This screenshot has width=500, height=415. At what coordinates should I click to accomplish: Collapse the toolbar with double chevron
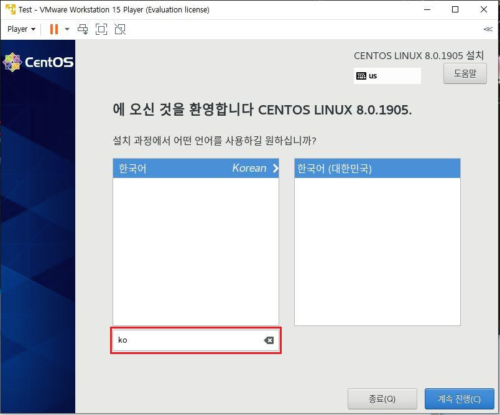(488, 29)
